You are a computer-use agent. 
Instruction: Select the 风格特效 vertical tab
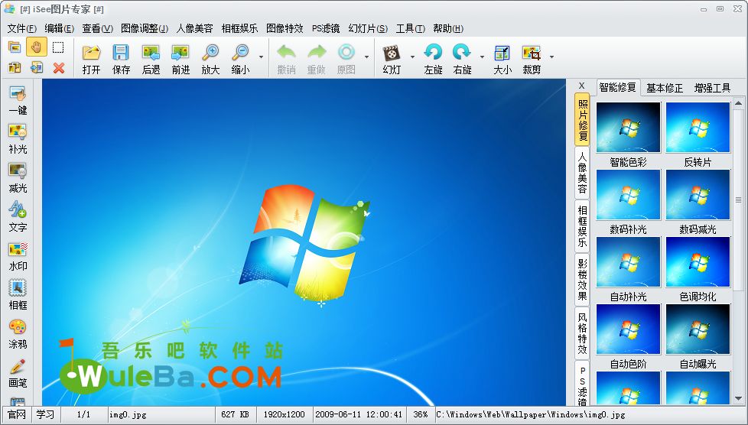(583, 333)
